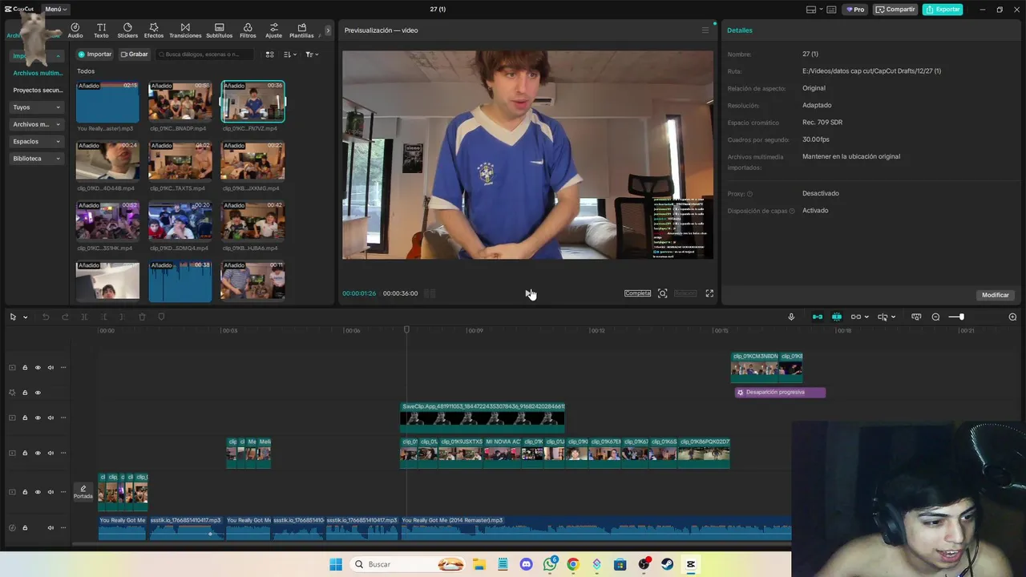Redo the timeline action
The image size is (1026, 577).
point(65,317)
